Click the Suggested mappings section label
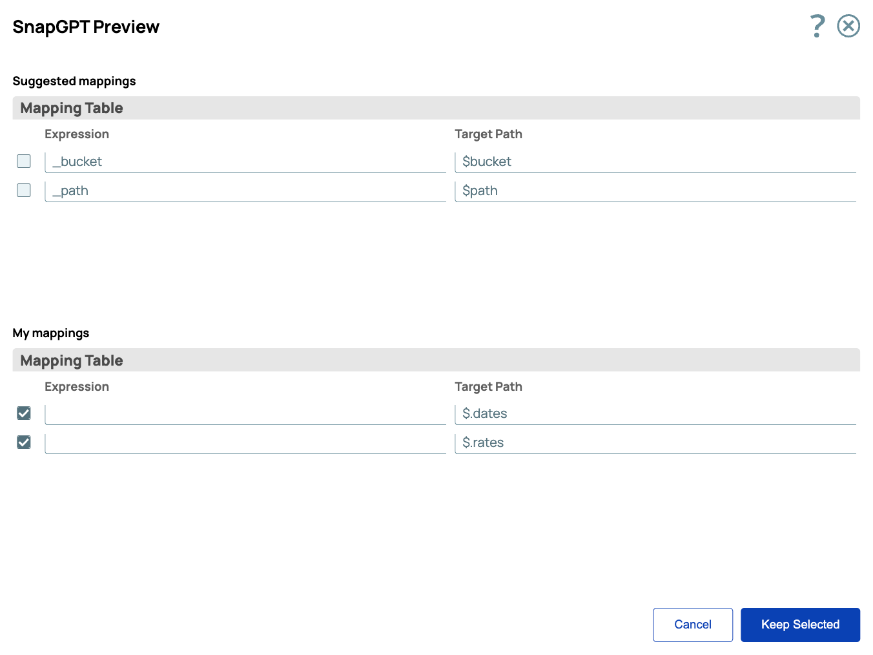The height and width of the screenshot is (655, 873). coord(74,81)
